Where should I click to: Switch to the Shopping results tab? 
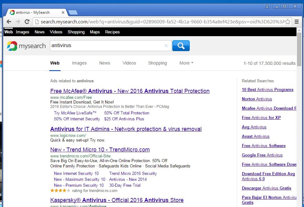(157, 63)
